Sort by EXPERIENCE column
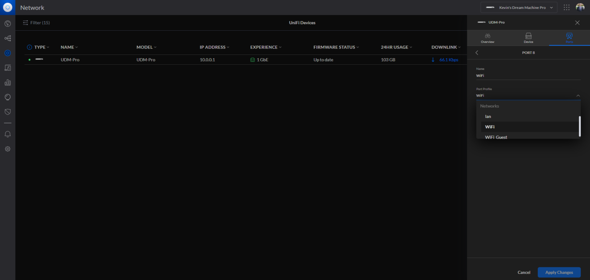 [x=266, y=47]
